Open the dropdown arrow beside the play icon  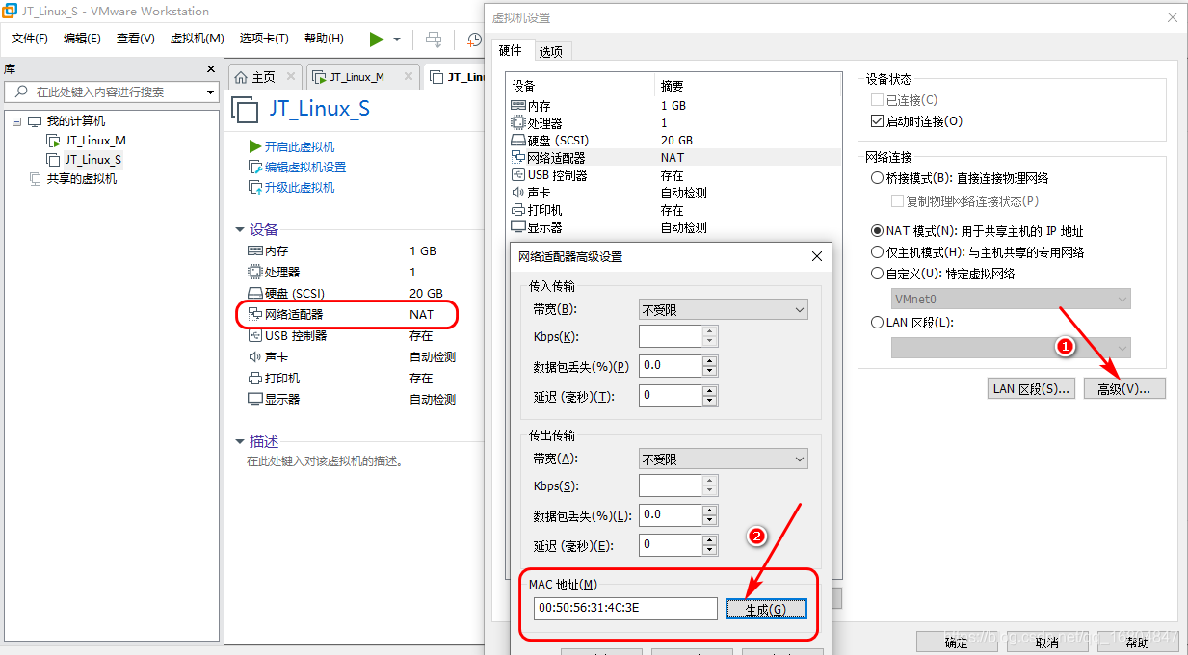click(397, 39)
